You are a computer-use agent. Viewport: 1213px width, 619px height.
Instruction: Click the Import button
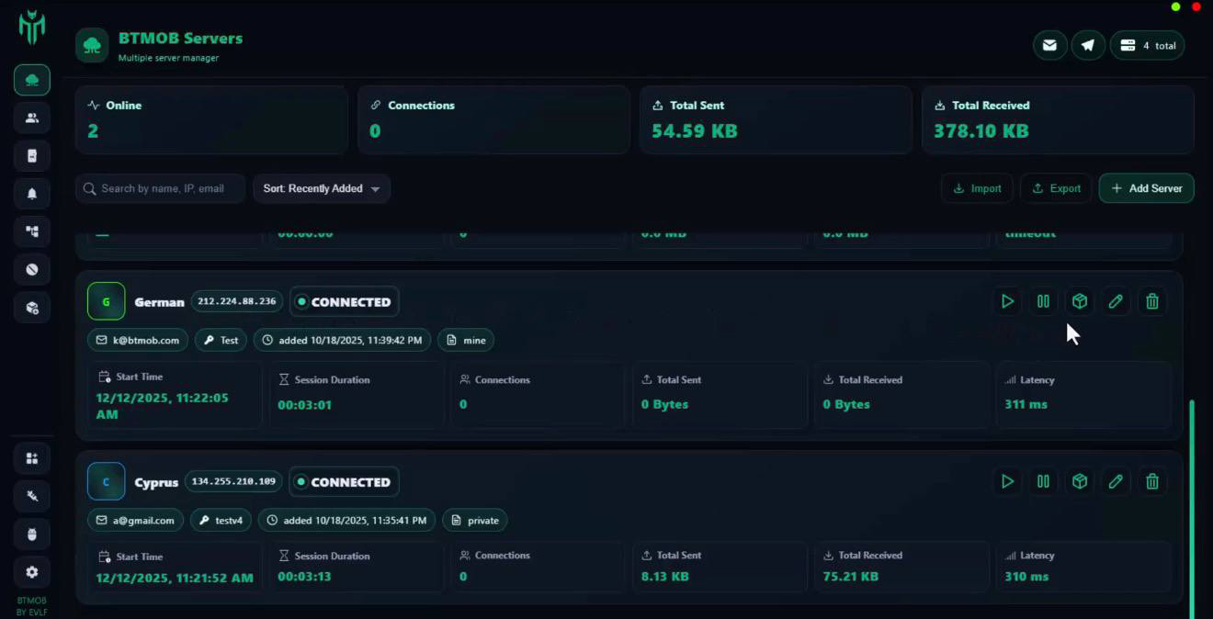click(977, 188)
